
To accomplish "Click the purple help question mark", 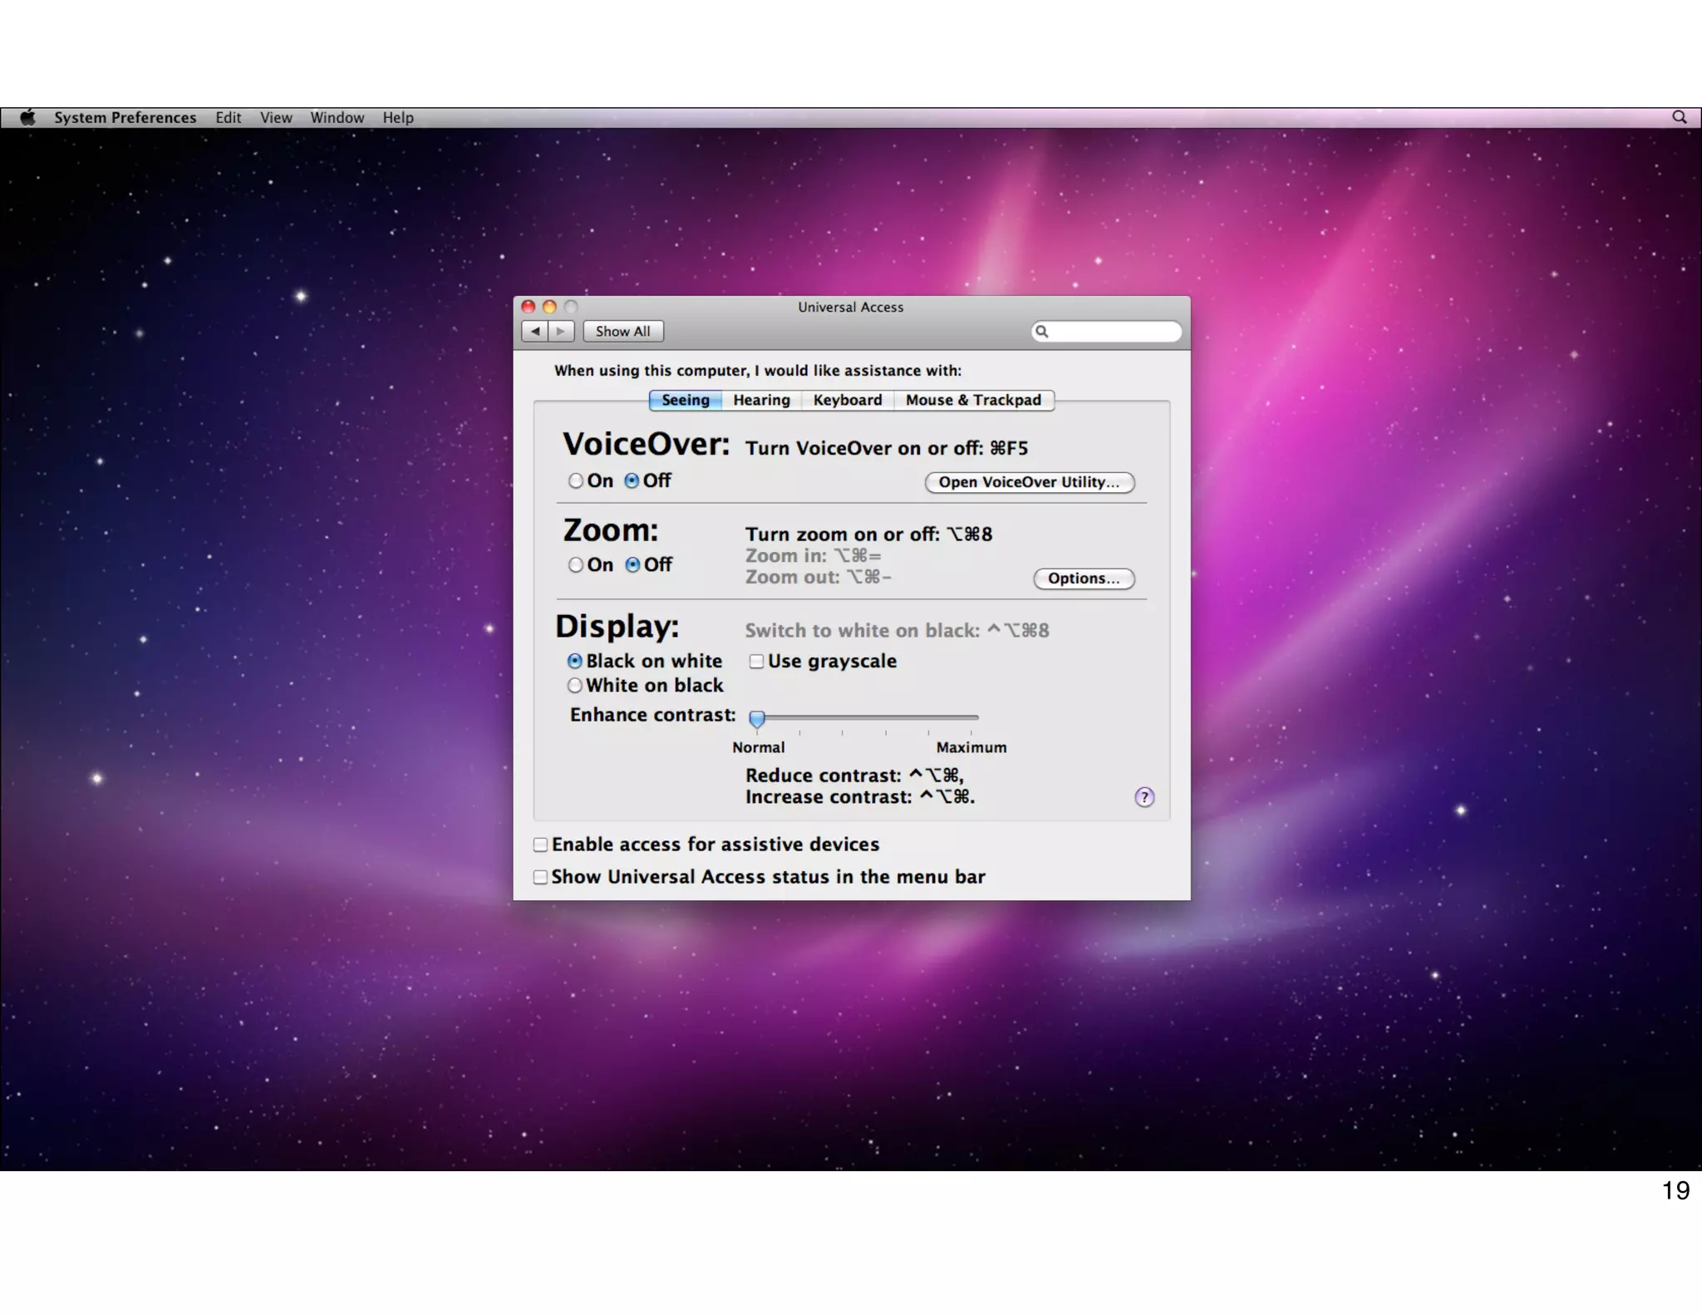I will point(1144,797).
